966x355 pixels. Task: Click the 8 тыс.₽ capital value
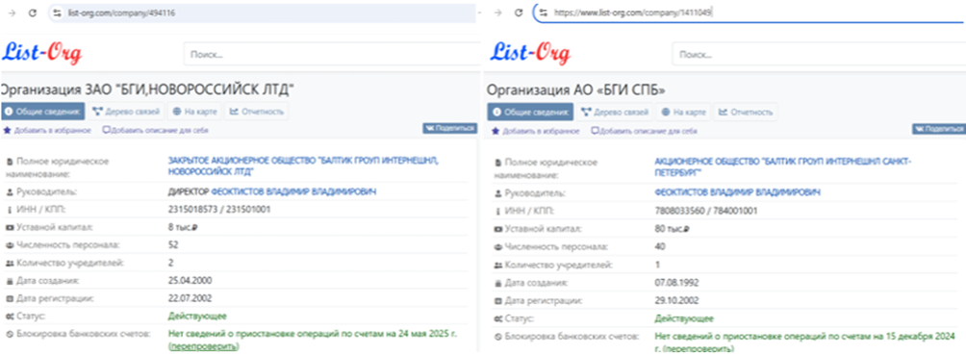pyautogui.click(x=184, y=227)
